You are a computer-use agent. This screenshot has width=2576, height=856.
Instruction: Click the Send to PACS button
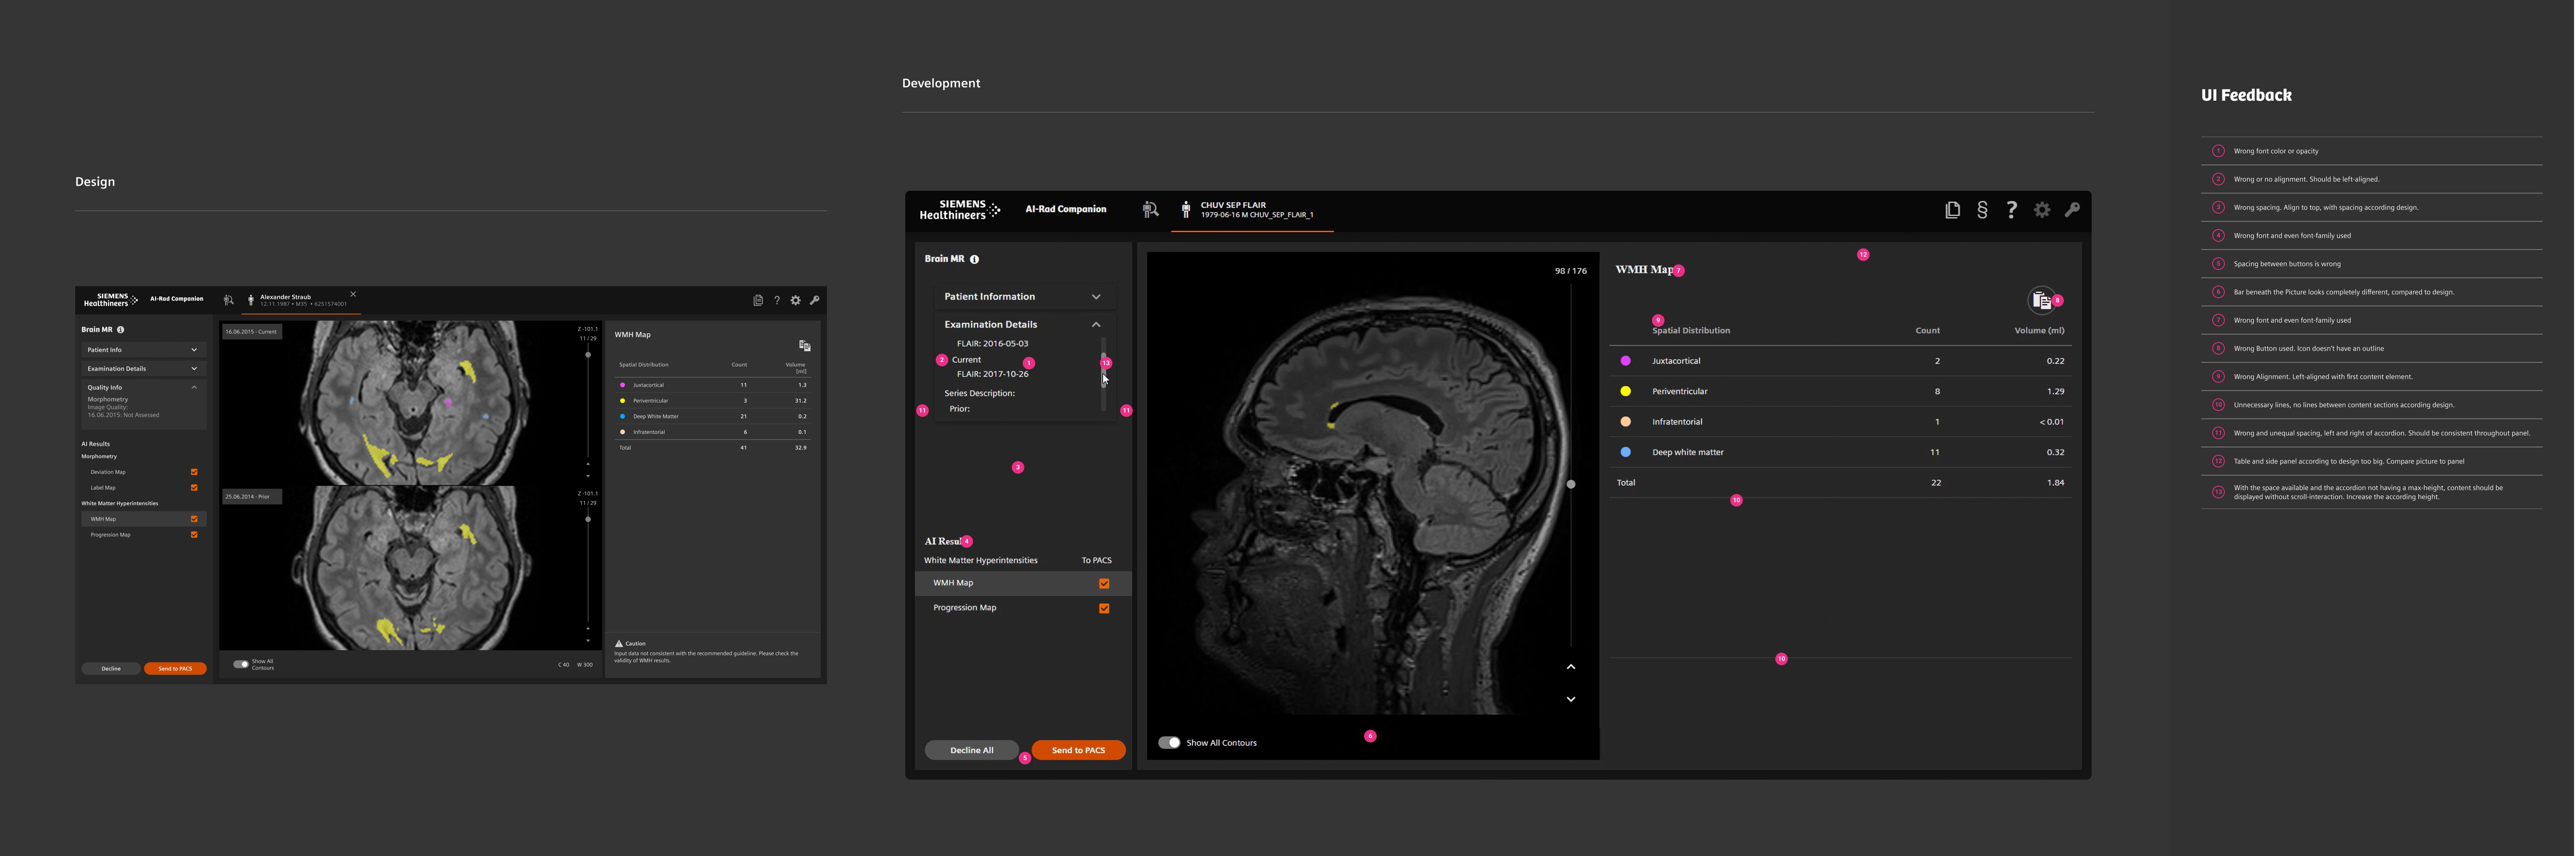click(x=1078, y=750)
